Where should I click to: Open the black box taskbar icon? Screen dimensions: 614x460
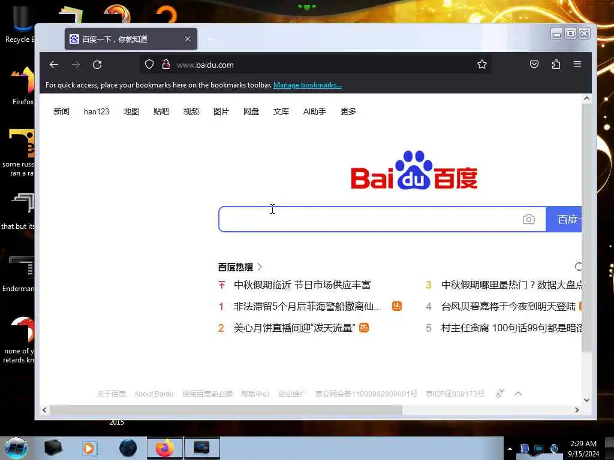click(x=53, y=448)
